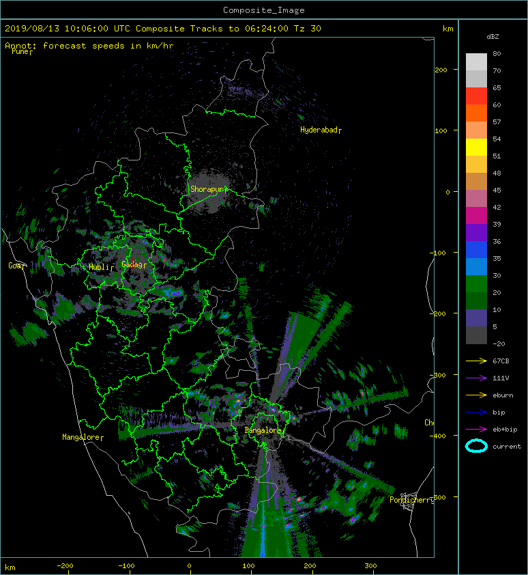Click the blue bip arrow in legend

pyautogui.click(x=476, y=412)
